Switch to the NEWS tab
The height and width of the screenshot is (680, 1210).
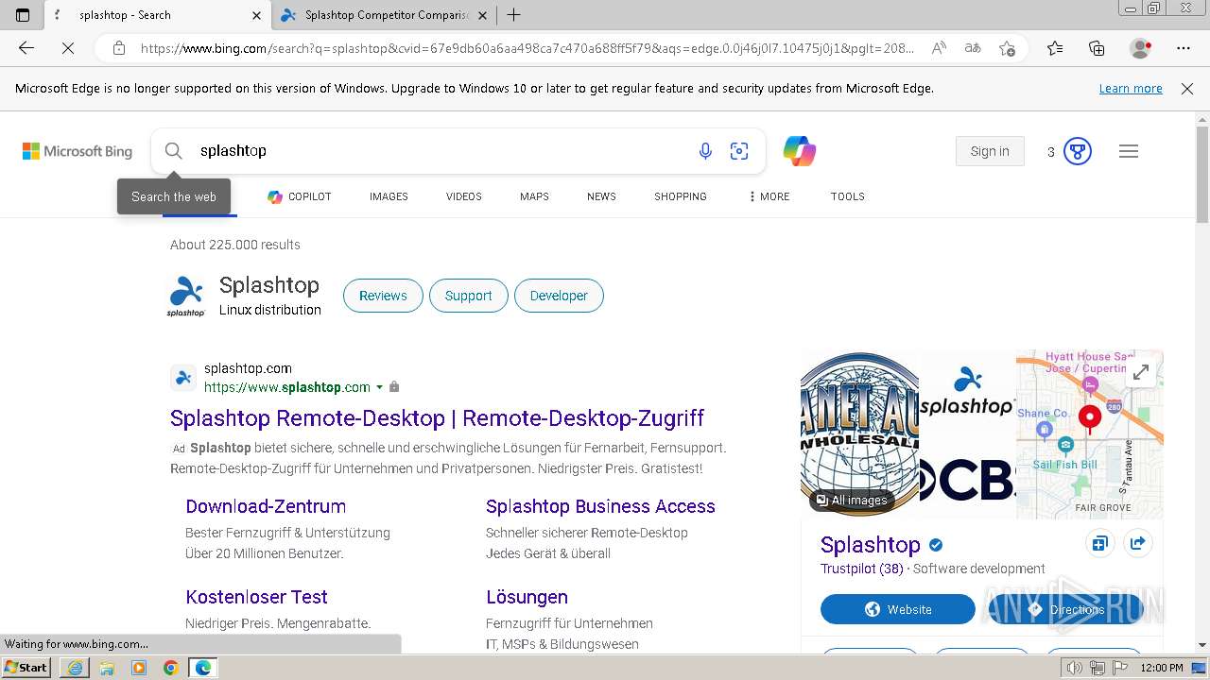pos(601,196)
